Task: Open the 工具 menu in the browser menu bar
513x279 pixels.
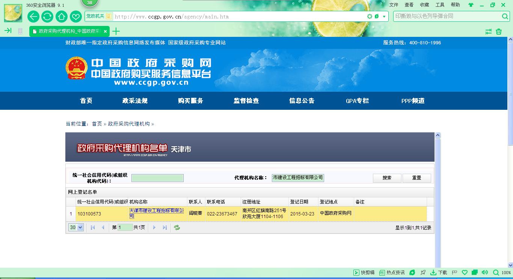Action: pyautogui.click(x=440, y=5)
